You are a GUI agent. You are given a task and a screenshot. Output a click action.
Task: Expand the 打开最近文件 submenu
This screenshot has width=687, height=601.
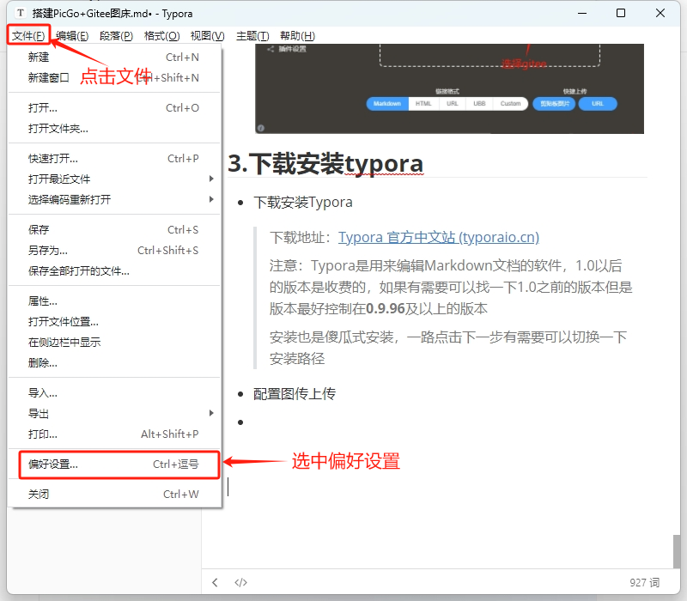(114, 179)
